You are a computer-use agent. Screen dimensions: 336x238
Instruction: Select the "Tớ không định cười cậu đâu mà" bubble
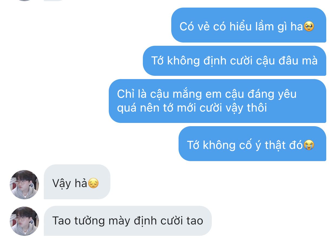pyautogui.click(x=234, y=61)
